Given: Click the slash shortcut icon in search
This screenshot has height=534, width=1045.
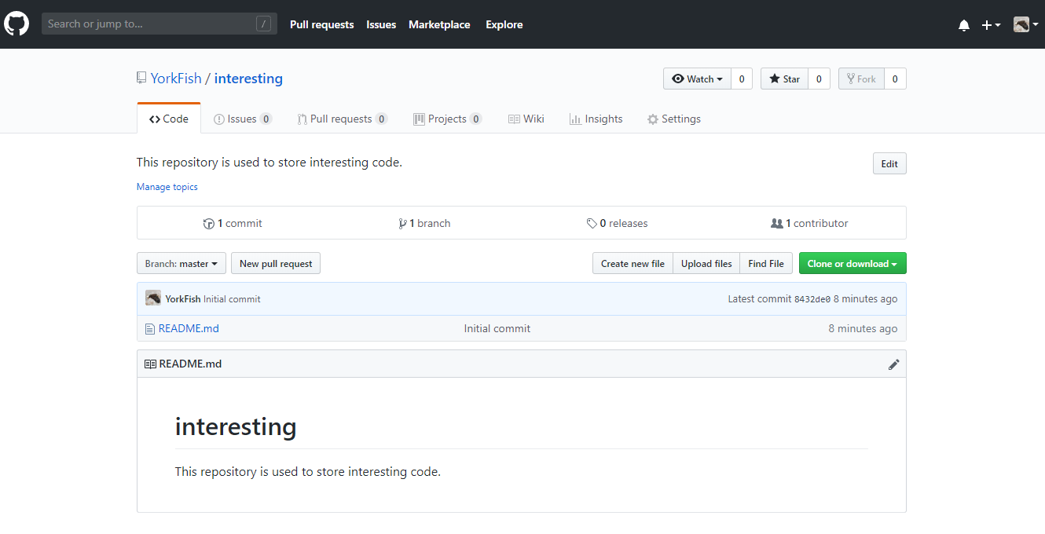Looking at the screenshot, I should [x=264, y=24].
